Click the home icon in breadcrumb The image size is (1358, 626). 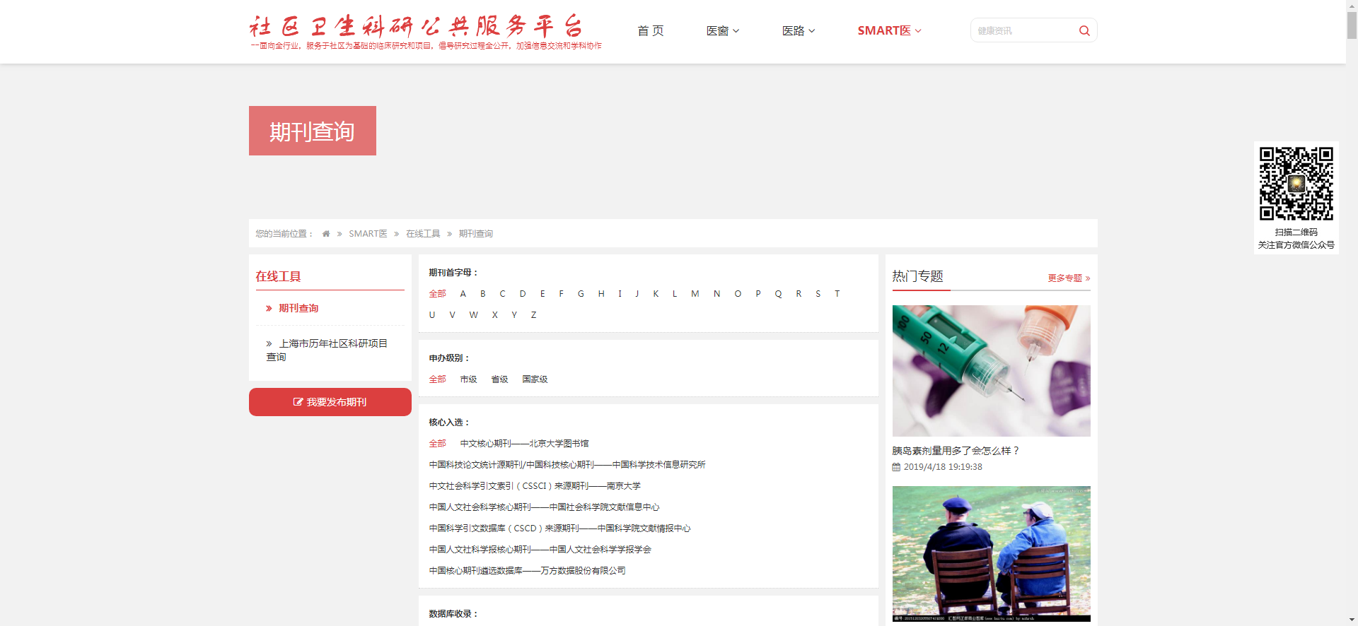coord(326,234)
